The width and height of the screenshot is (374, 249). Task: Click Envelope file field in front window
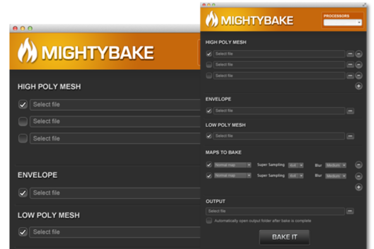pos(279,111)
